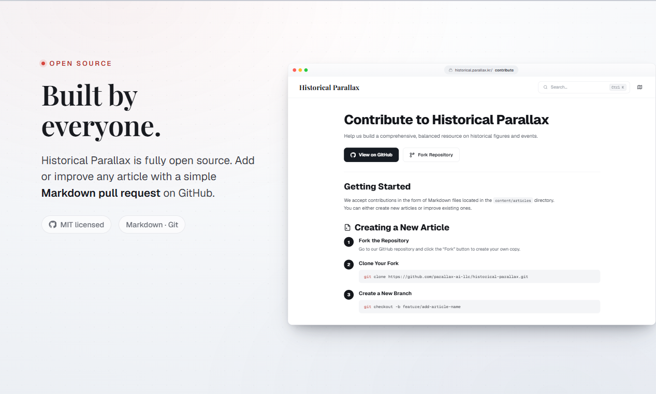This screenshot has width=656, height=394.
Task: Click the green window dot of the mock browser
Action: point(306,70)
